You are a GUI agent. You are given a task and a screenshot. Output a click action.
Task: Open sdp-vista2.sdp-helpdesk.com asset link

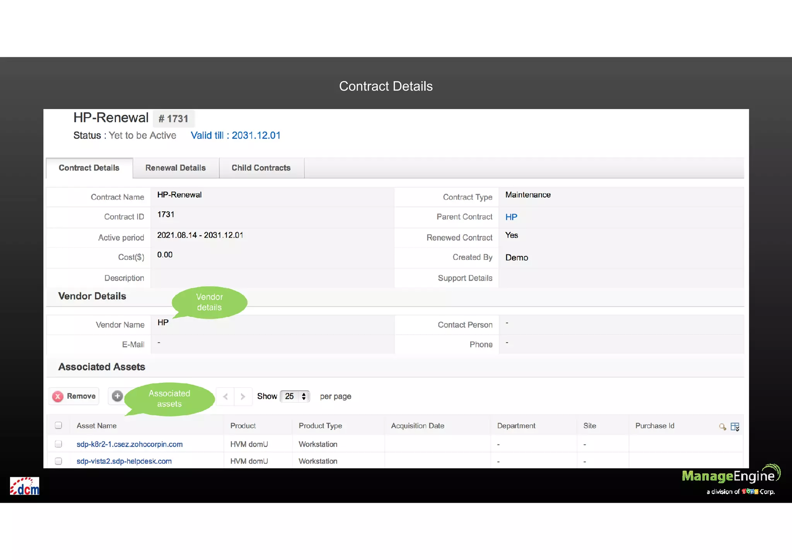point(124,461)
